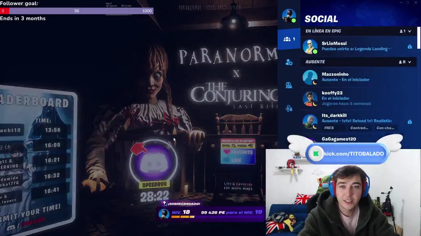The width and height of the screenshot is (421, 236).
Task: Click friend name kooffy23
Action: tap(332, 93)
